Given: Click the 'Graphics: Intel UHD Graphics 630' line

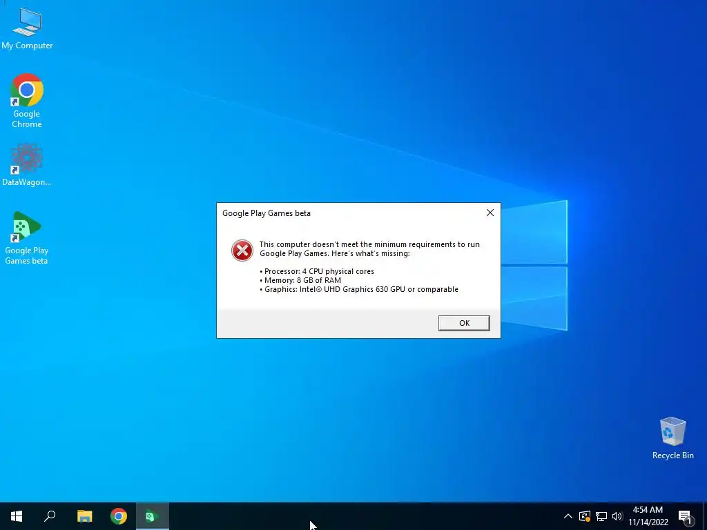Looking at the screenshot, I should click(359, 289).
